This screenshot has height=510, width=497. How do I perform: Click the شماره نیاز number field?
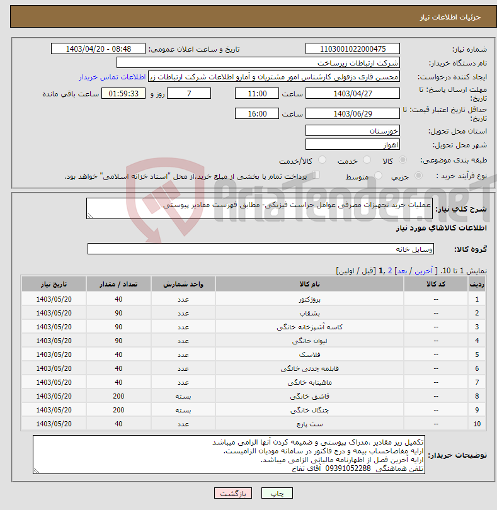click(353, 48)
